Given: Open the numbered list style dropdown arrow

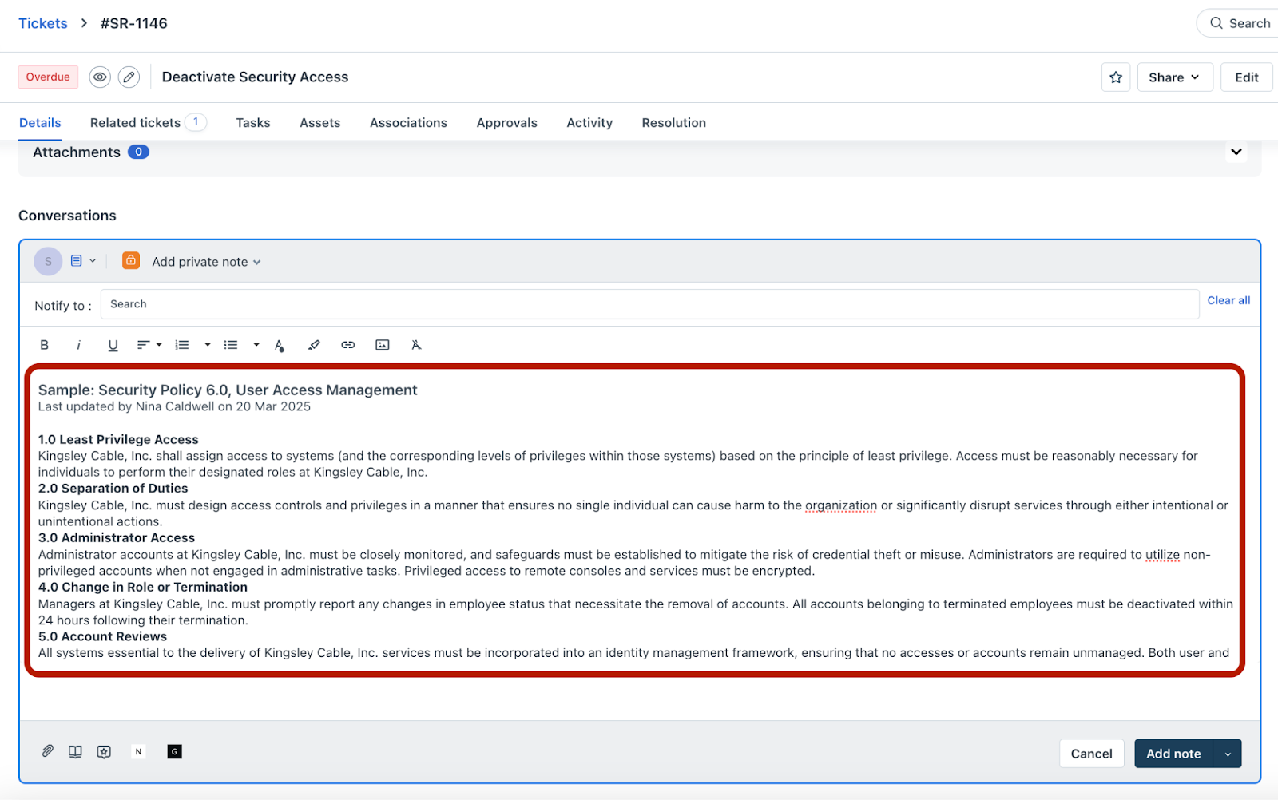Looking at the screenshot, I should [x=208, y=345].
